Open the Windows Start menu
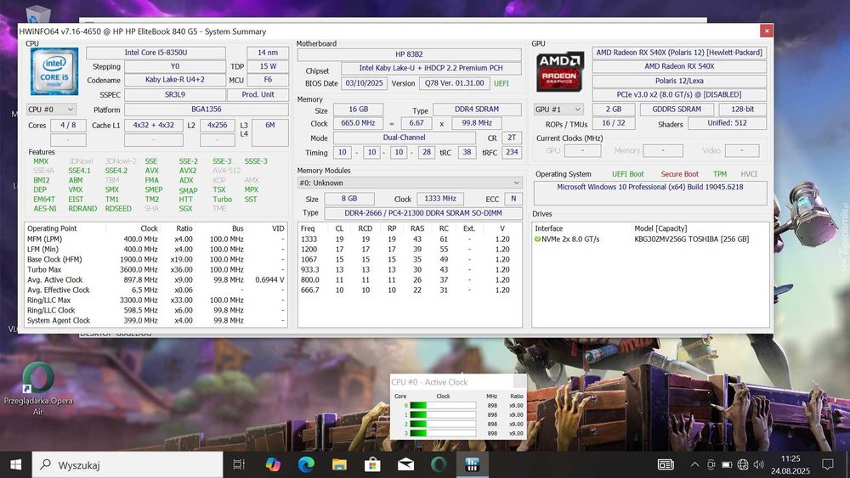 15,464
